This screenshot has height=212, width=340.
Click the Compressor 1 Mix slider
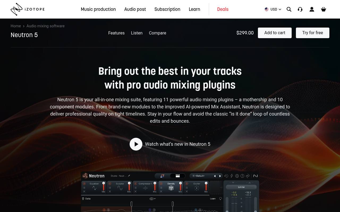pos(155,187)
